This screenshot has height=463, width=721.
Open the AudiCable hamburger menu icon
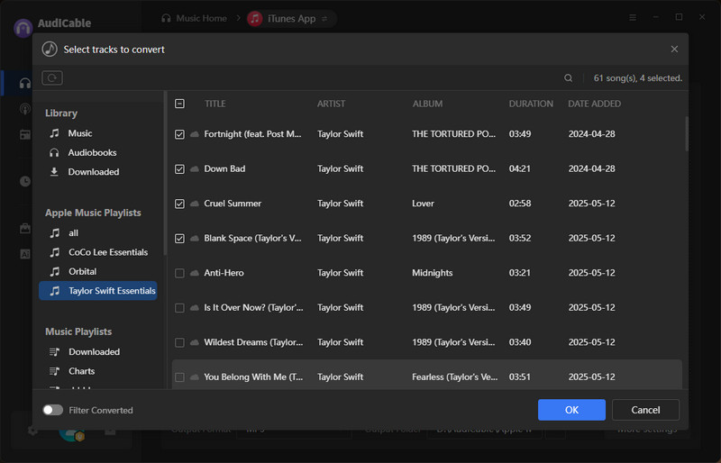tap(633, 17)
